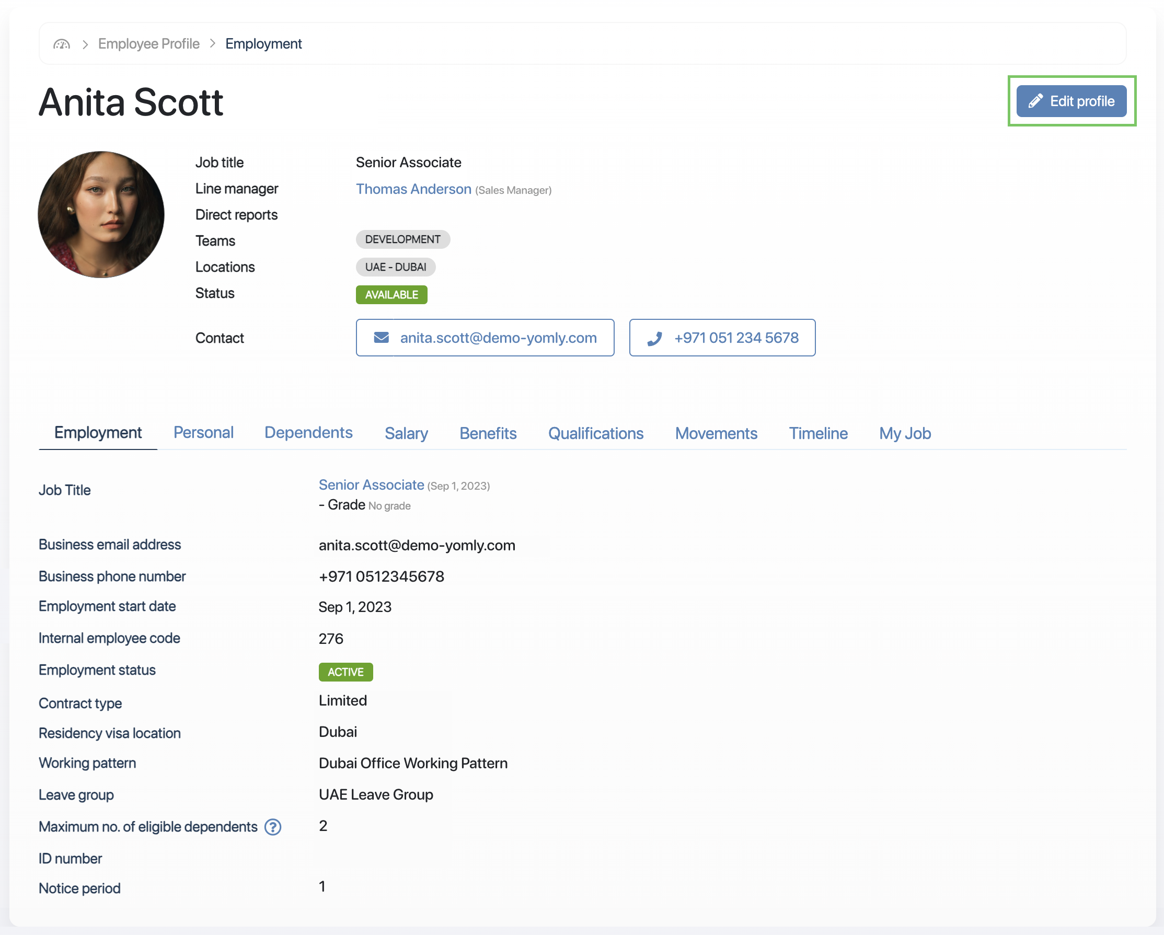This screenshot has height=935, width=1164.
Task: Click the UAE - DUBAI location badge
Action: click(396, 267)
